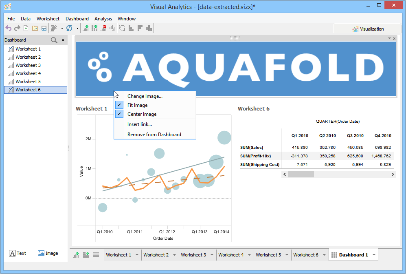Click the save disk icon
This screenshot has height=274, width=406.
[x=44, y=28]
